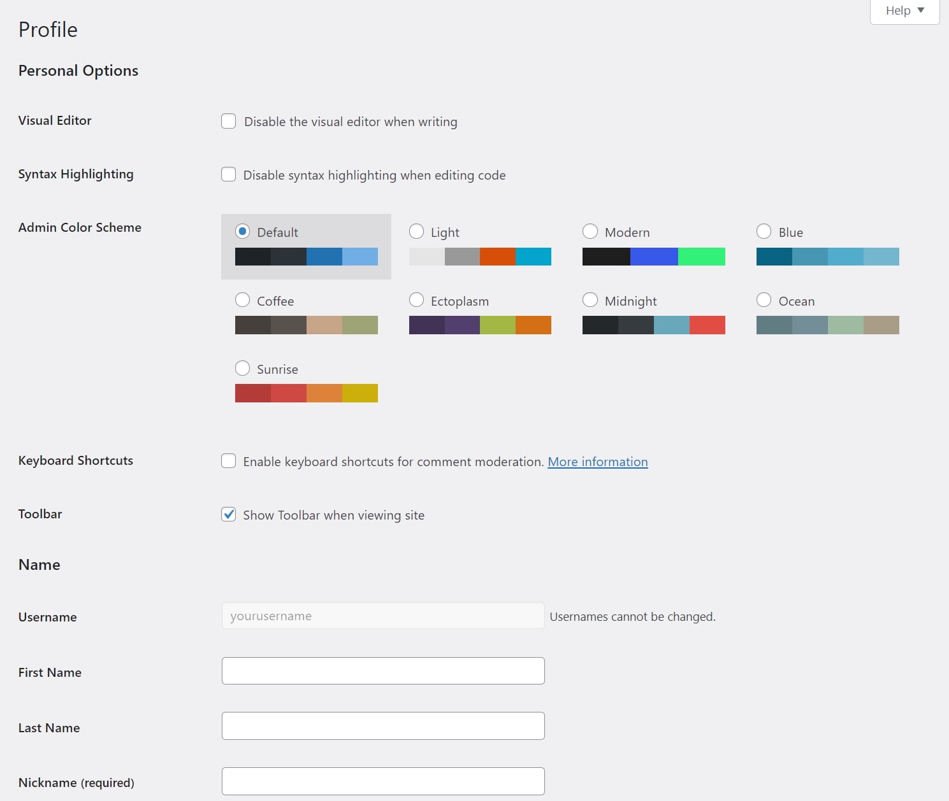This screenshot has width=949, height=801.
Task: Click the Sunrise scheme color palette
Action: (307, 393)
